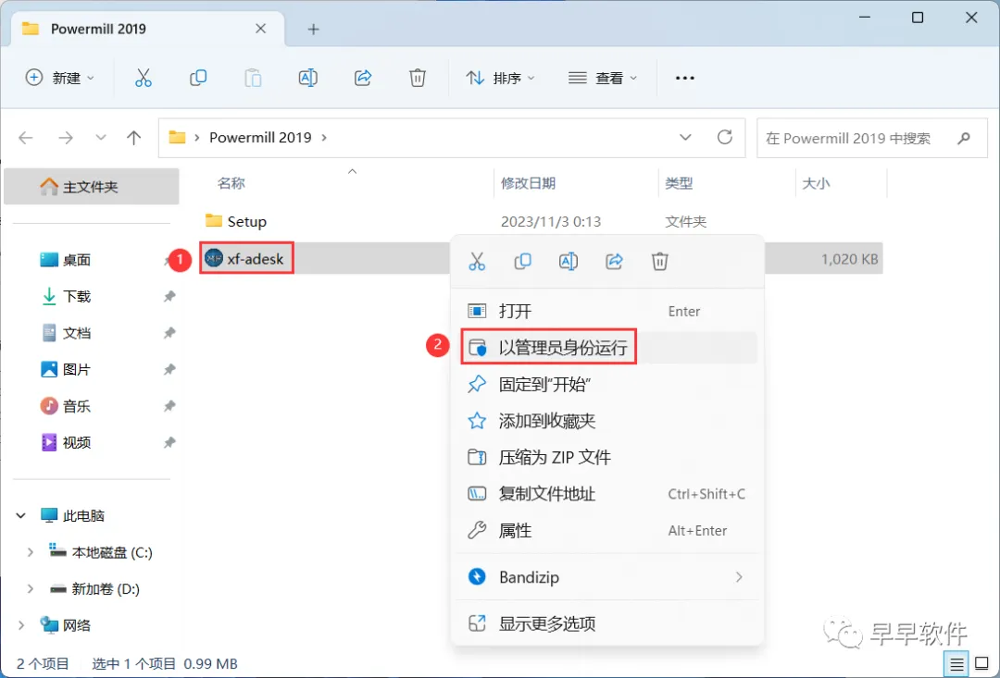Sort by the 类型 column header
The image size is (1000, 678).
tap(679, 183)
